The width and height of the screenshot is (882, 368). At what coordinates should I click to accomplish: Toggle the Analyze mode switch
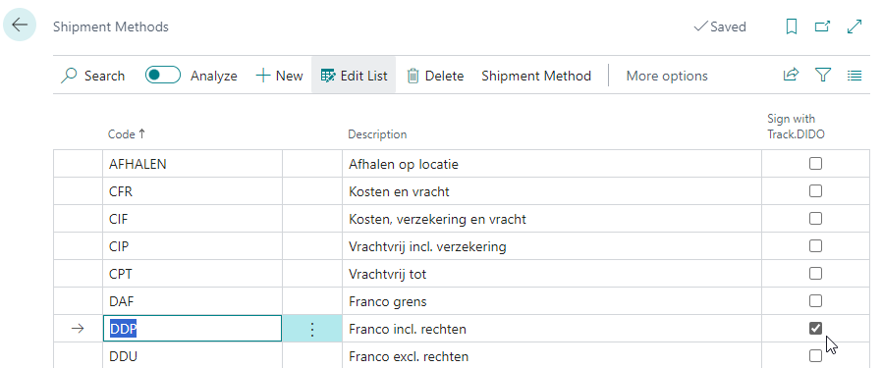point(163,75)
